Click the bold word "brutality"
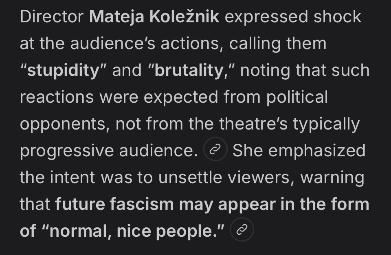This screenshot has width=391, height=255. tap(189, 70)
